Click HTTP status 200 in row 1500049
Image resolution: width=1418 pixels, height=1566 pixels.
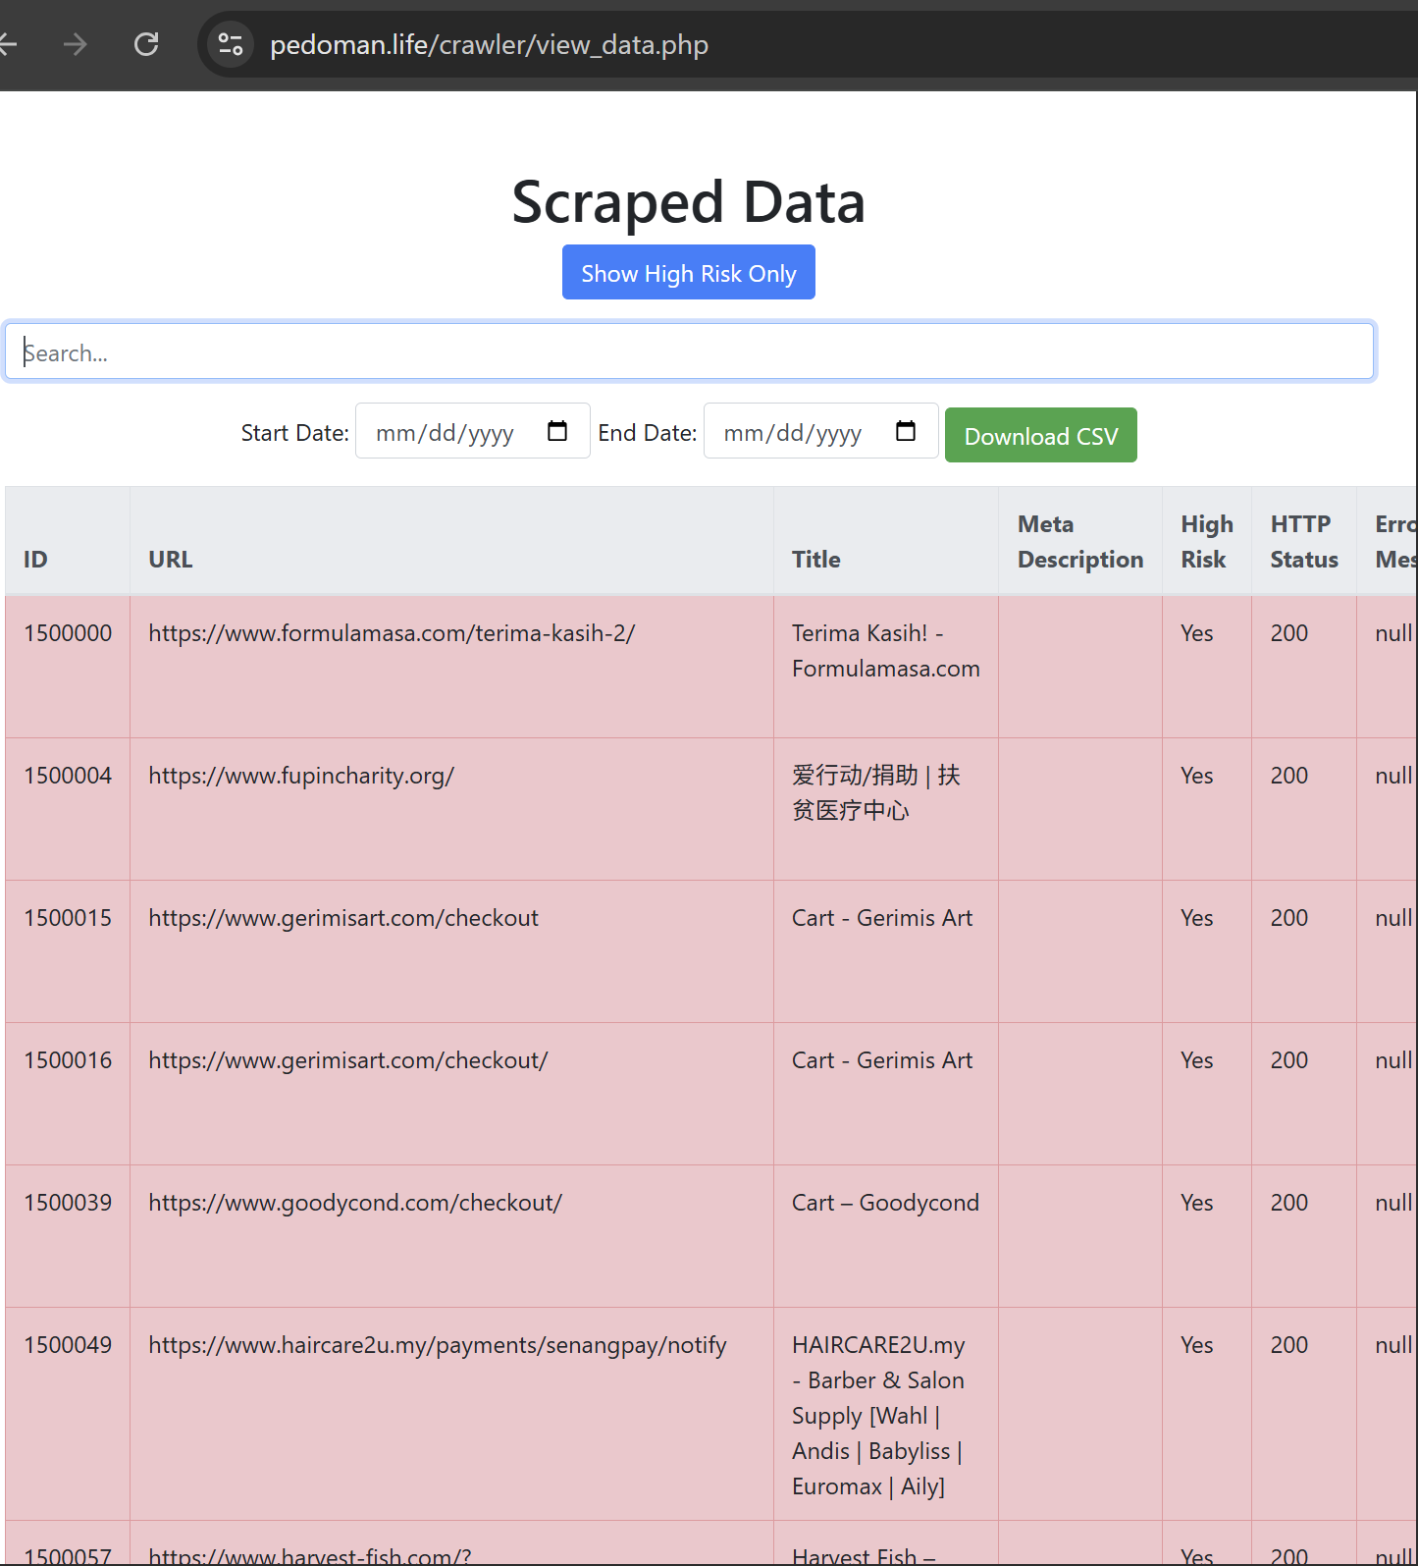point(1289,1345)
